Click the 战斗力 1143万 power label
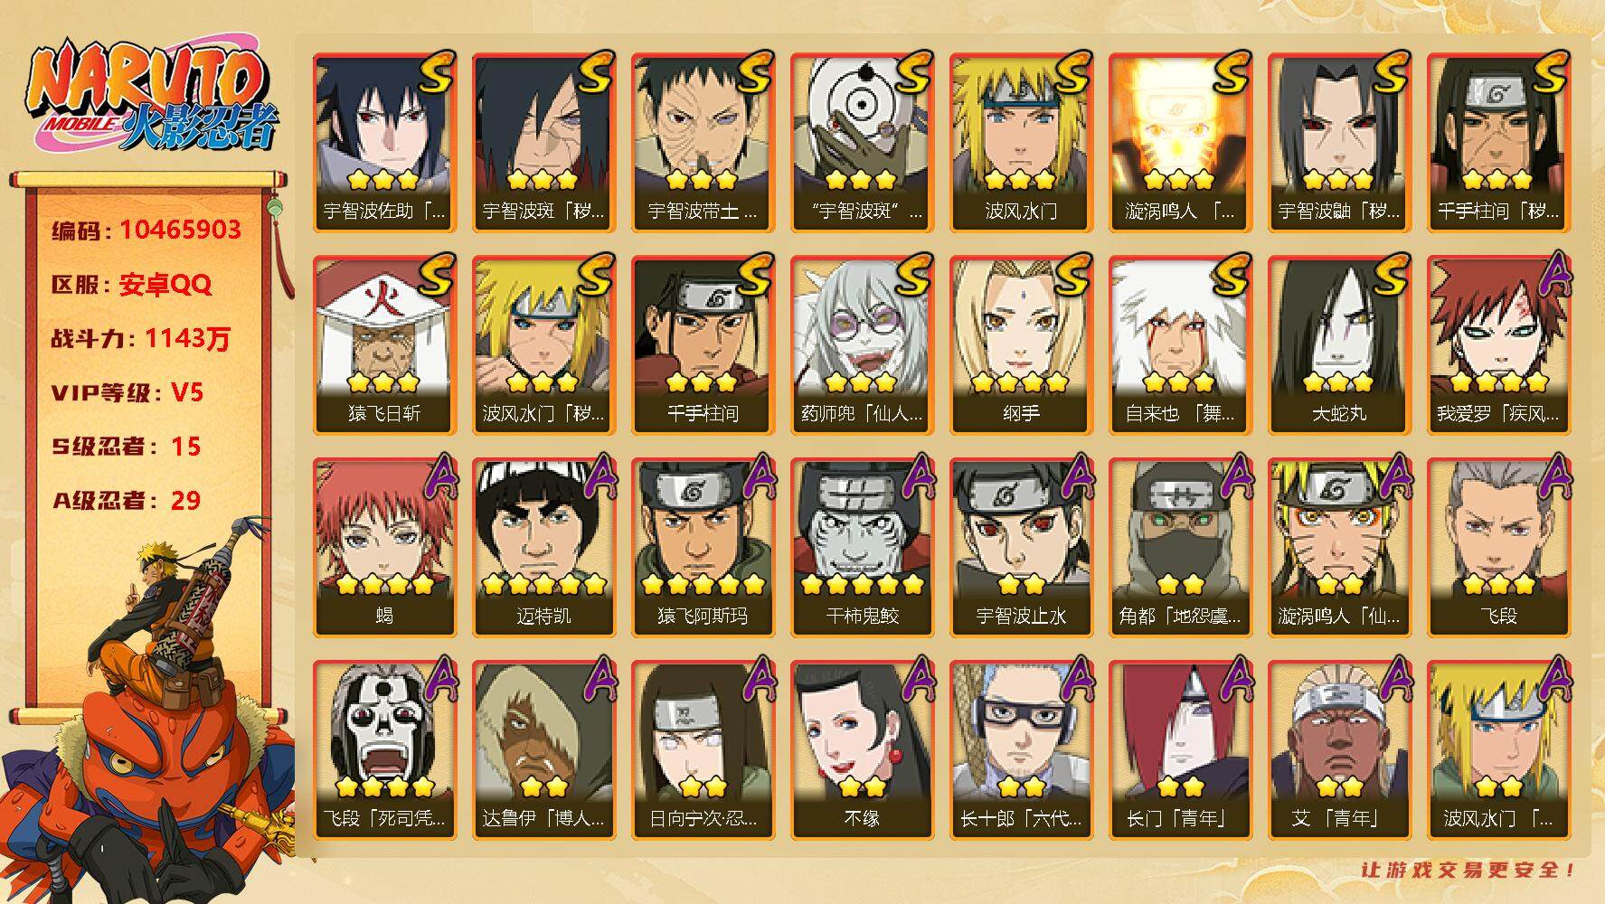This screenshot has width=1605, height=904. click(141, 338)
